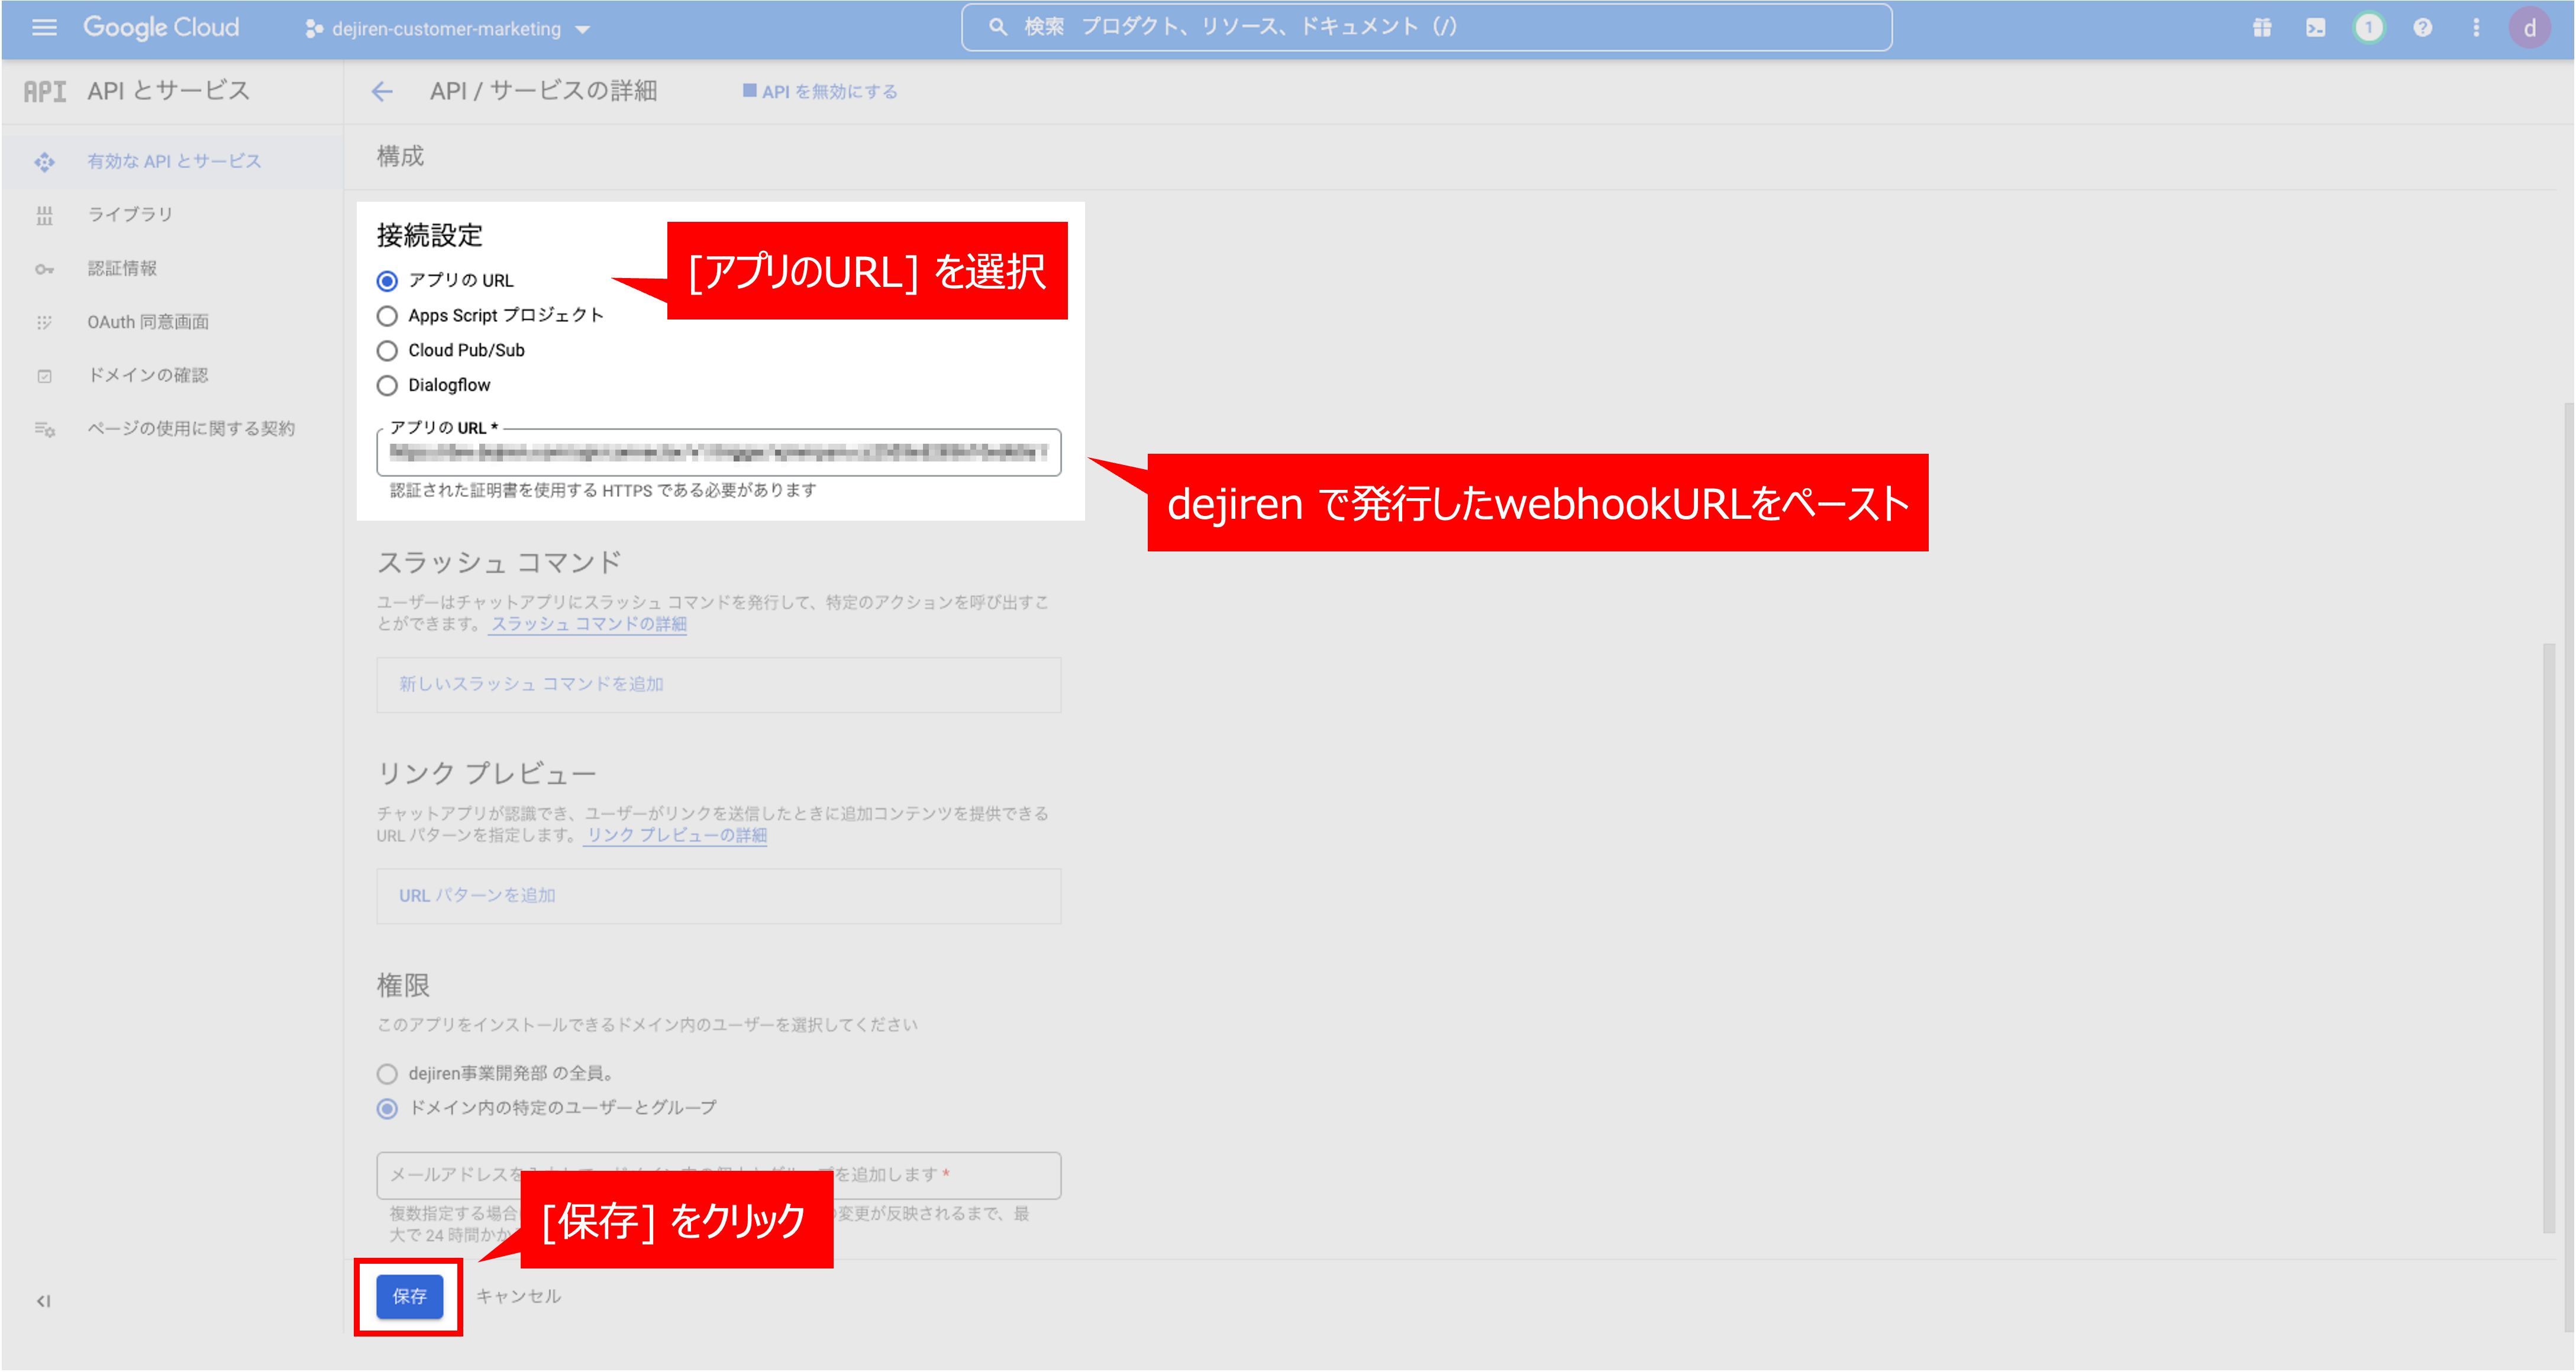2576x1372 pixels.
Task: Open 'リンク プレビューの詳細' link
Action: [676, 835]
